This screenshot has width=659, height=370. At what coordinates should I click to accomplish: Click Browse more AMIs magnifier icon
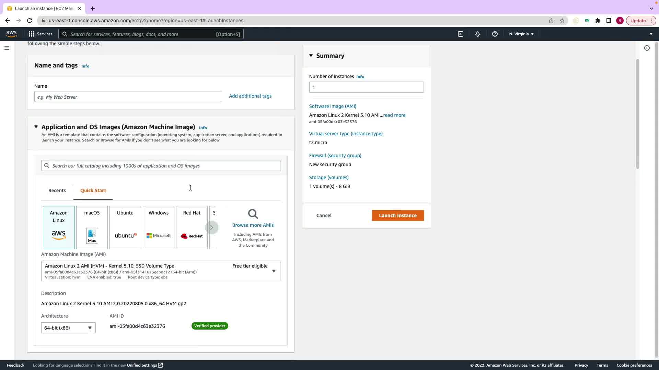253,214
